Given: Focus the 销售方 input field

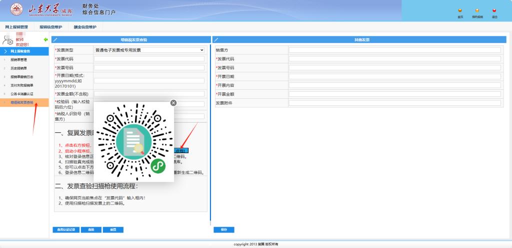Looking at the screenshot, I should click(x=394, y=50).
